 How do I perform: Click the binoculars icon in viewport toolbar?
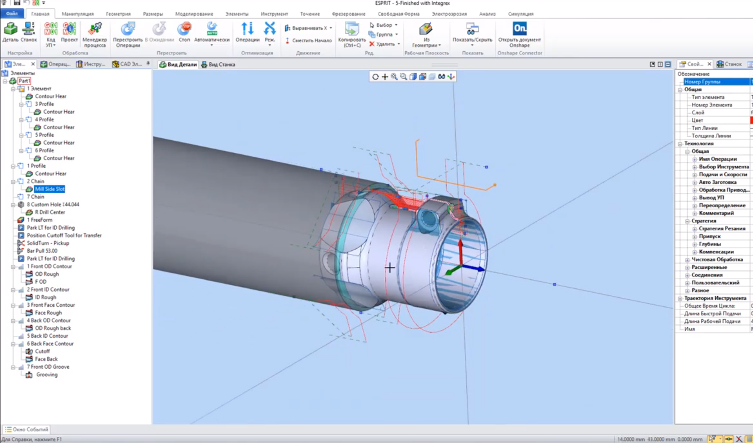coord(441,77)
